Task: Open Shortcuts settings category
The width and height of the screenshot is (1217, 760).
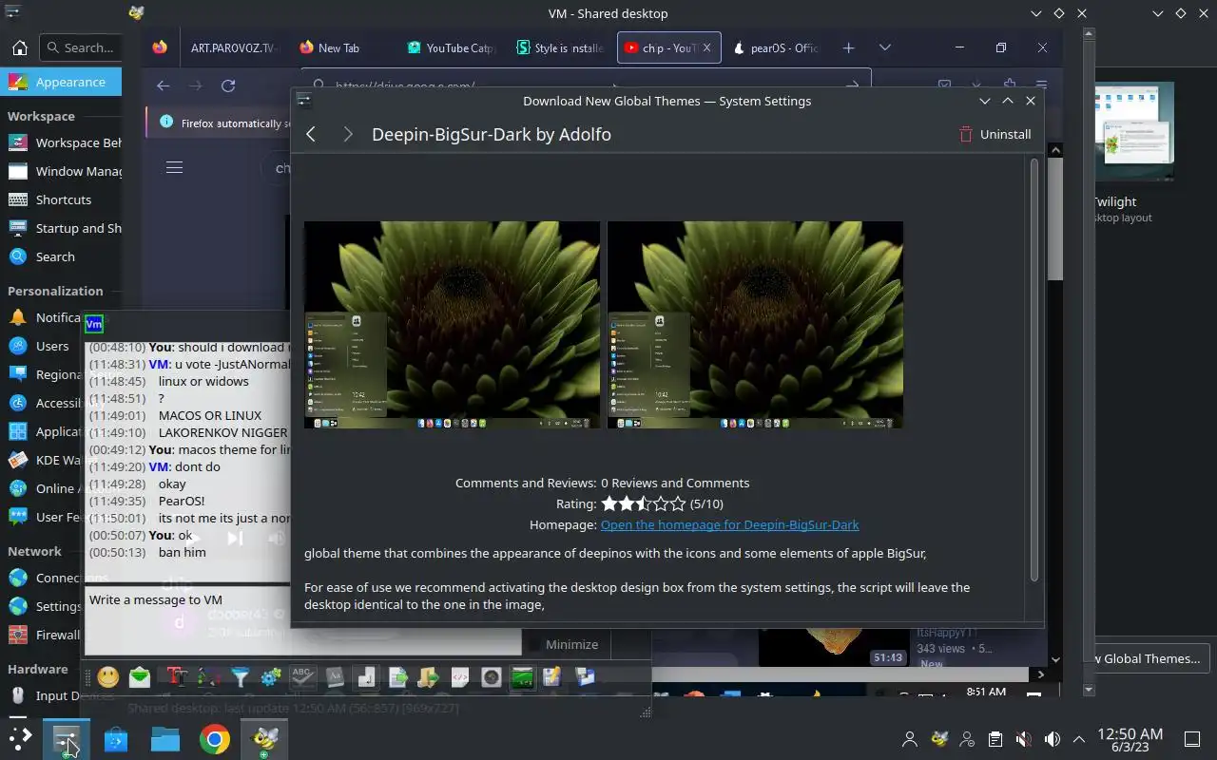Action: tap(61, 199)
